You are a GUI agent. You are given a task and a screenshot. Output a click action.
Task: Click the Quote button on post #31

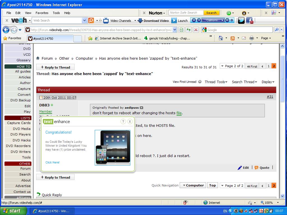click(262, 168)
